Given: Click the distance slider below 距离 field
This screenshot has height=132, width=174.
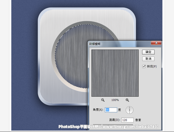Looking at the screenshot, I should point(113,125).
